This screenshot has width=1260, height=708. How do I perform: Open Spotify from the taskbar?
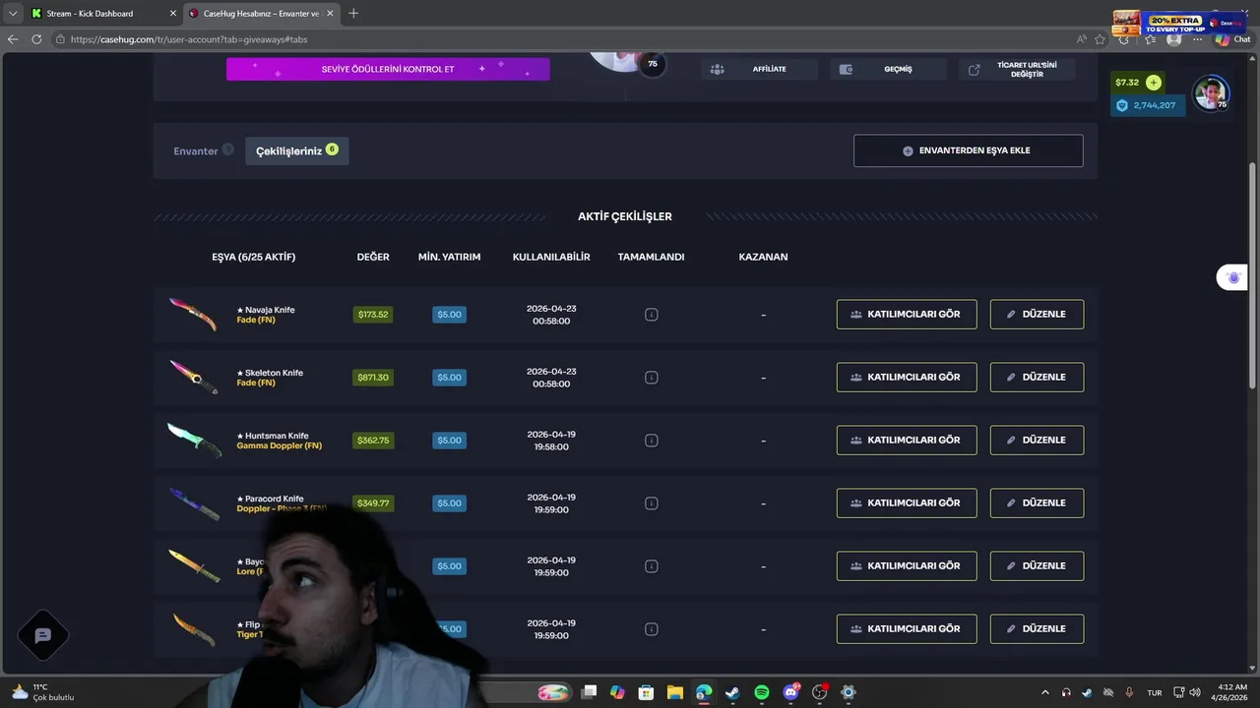pyautogui.click(x=762, y=692)
